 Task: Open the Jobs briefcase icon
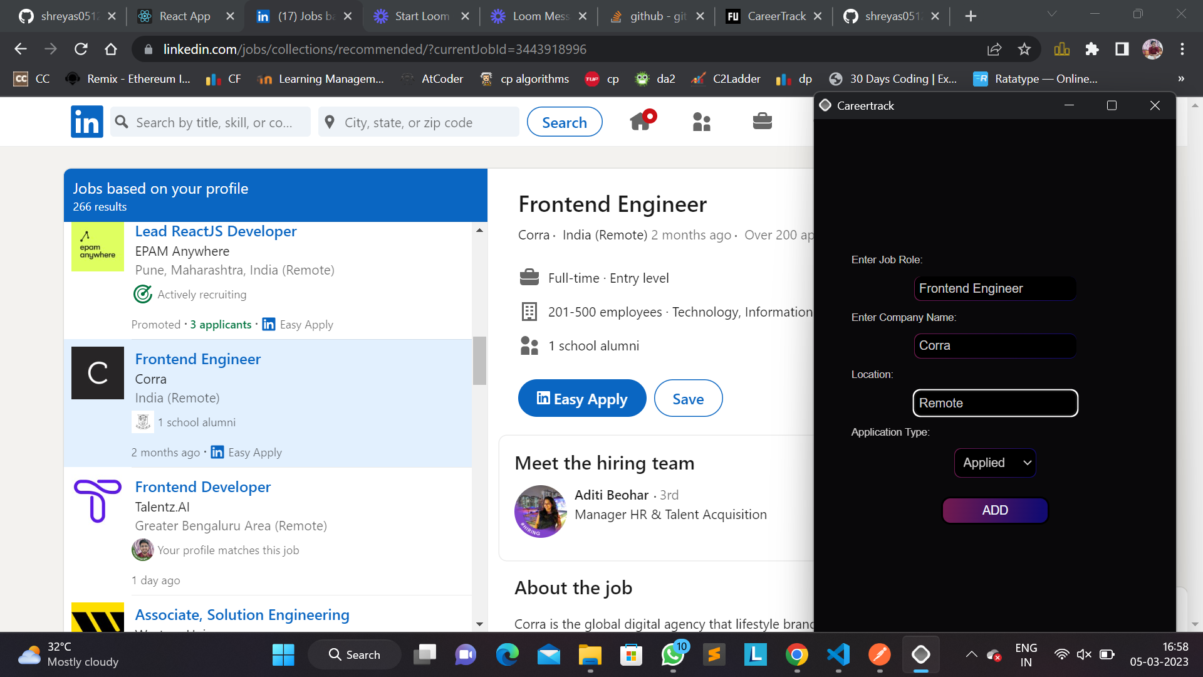pos(762,121)
